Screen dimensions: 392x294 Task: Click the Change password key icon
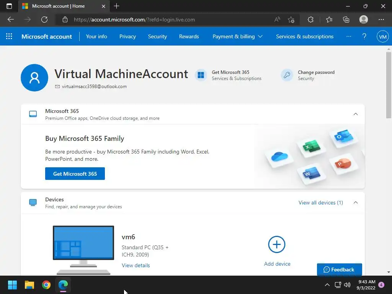pyautogui.click(x=287, y=75)
